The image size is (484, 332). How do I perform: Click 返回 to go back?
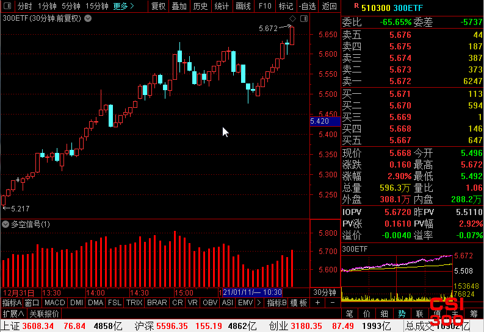[x=329, y=6]
